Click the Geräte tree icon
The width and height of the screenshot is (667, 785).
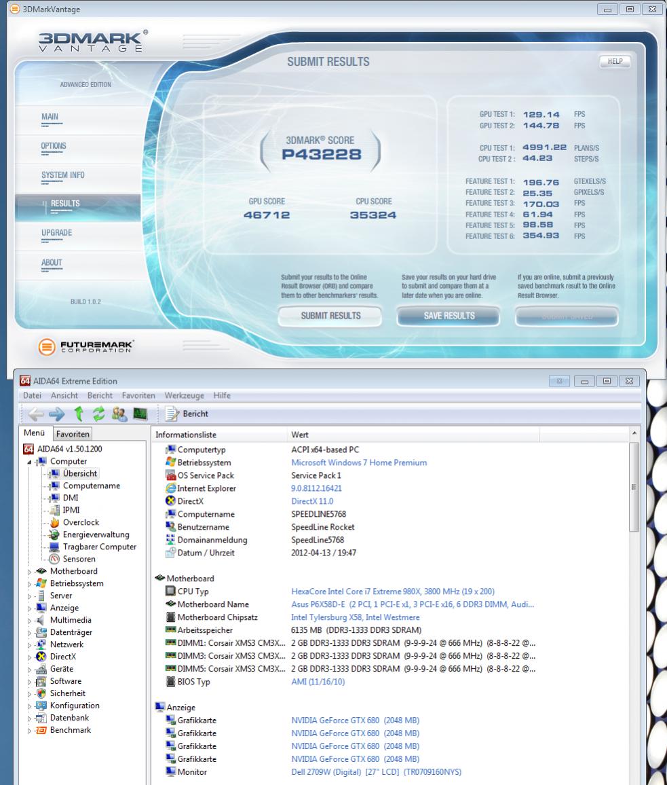41,669
